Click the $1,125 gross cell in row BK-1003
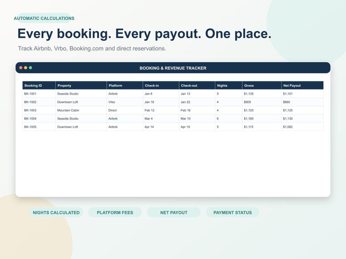346x259 pixels. tap(262, 110)
